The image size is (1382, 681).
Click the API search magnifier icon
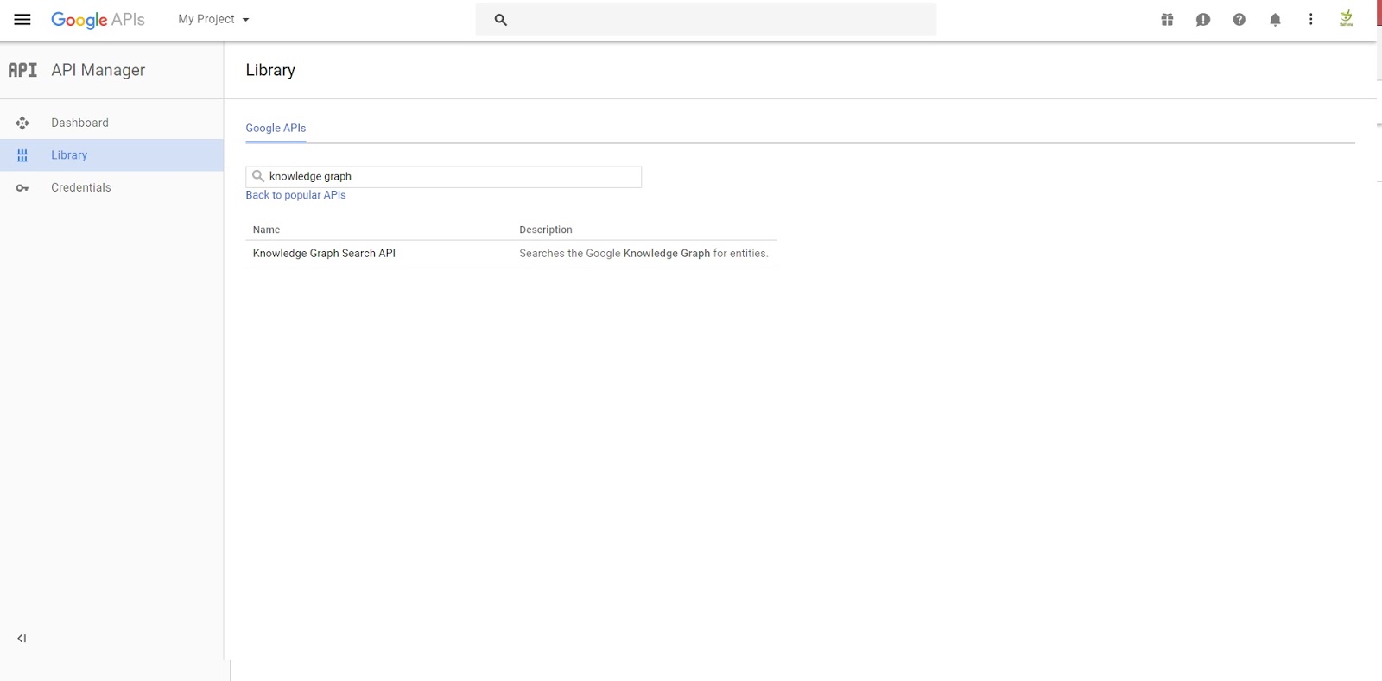pyautogui.click(x=257, y=176)
